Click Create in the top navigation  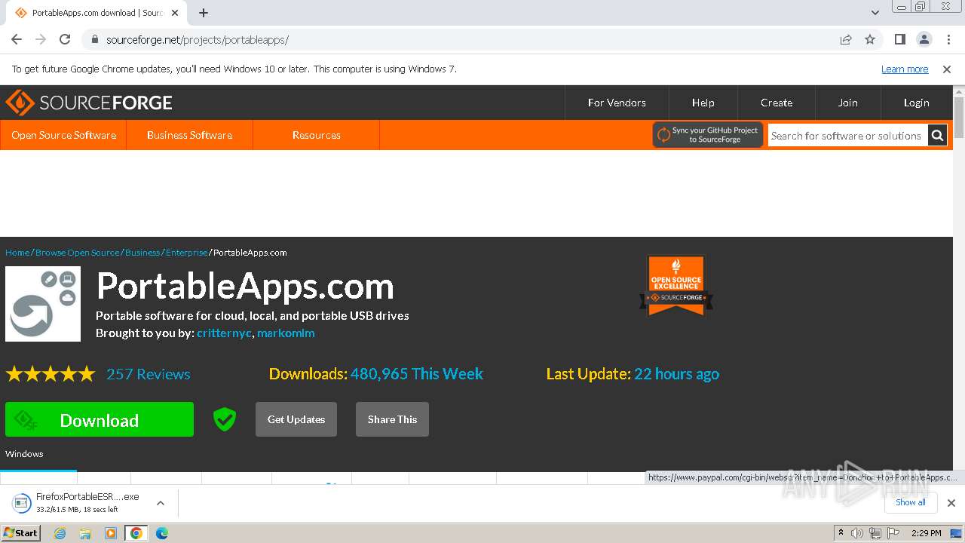[777, 103]
